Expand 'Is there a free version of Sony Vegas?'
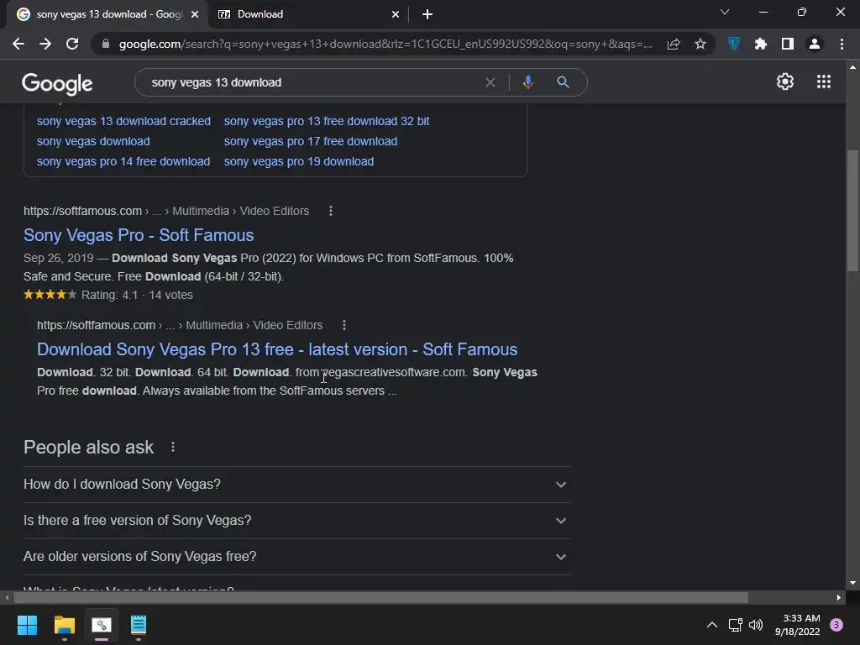The height and width of the screenshot is (645, 860). point(296,521)
